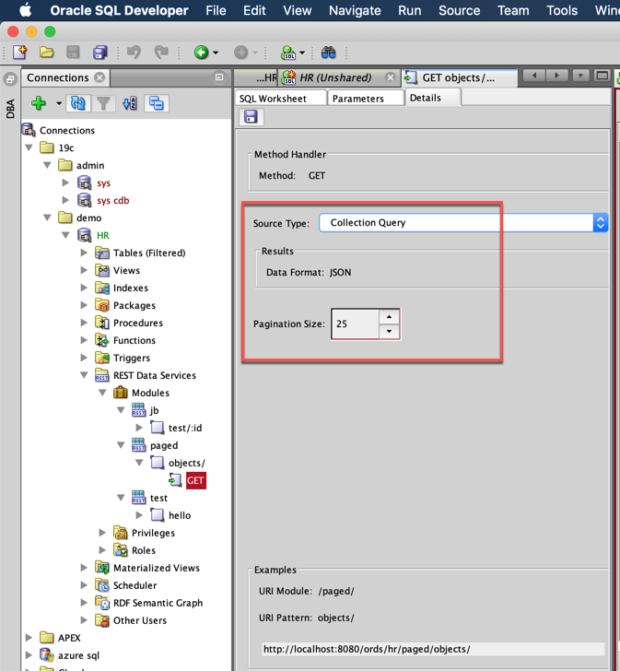Click the Save All toolbar icon

coord(99,53)
